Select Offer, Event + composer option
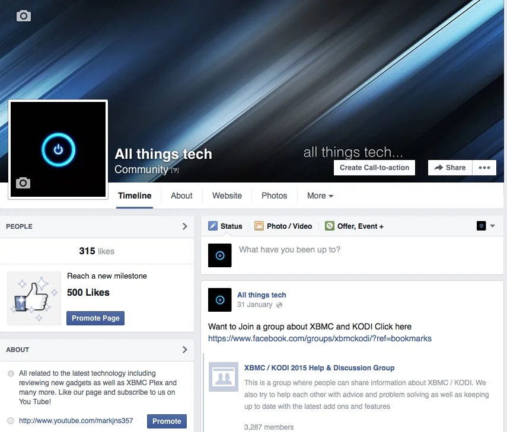The image size is (507, 432). (354, 226)
